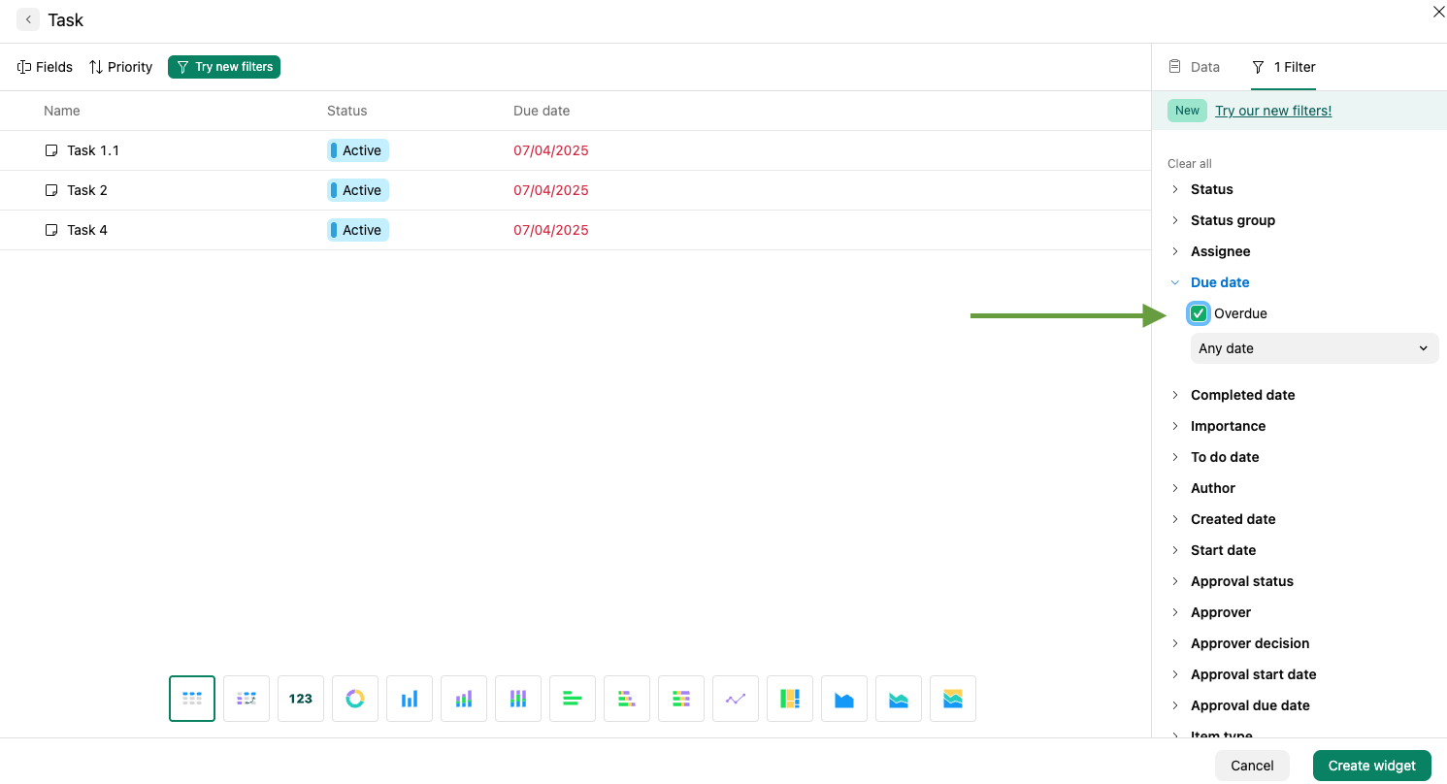This screenshot has height=784, width=1447.
Task: Uncheck the Overdue checkbox
Action: pos(1199,313)
